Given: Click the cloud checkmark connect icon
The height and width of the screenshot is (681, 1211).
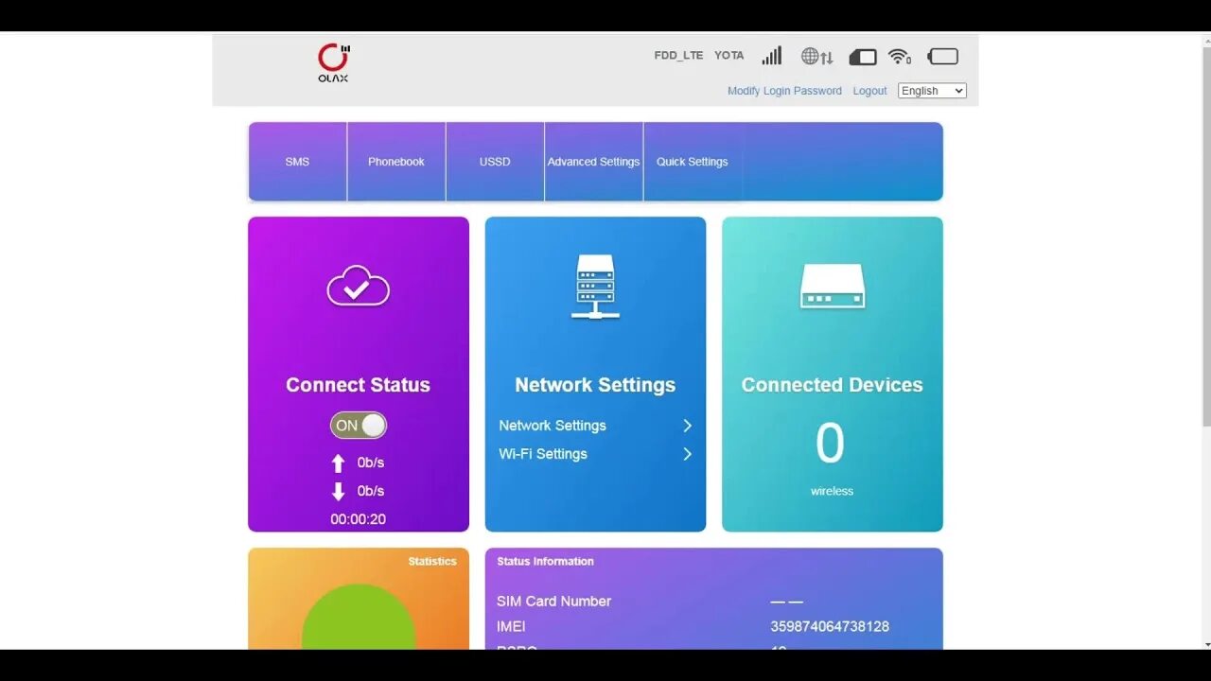Looking at the screenshot, I should [x=358, y=287].
